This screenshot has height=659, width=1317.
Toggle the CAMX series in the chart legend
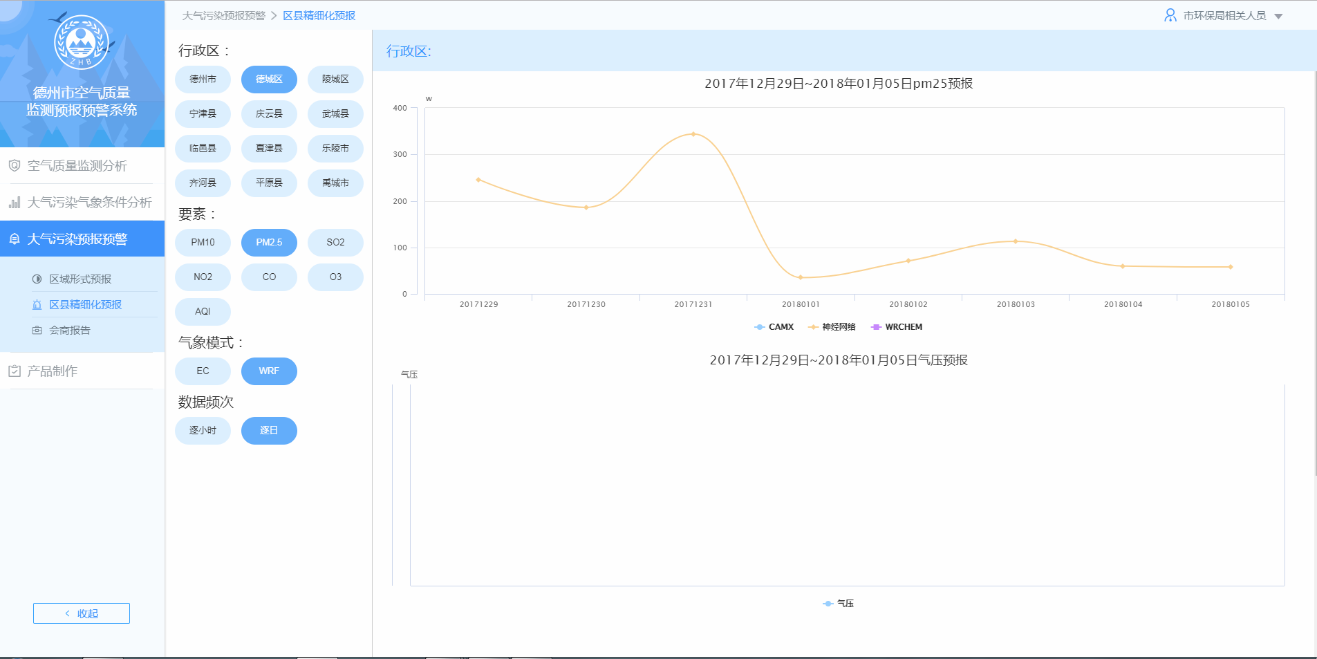[x=774, y=327]
